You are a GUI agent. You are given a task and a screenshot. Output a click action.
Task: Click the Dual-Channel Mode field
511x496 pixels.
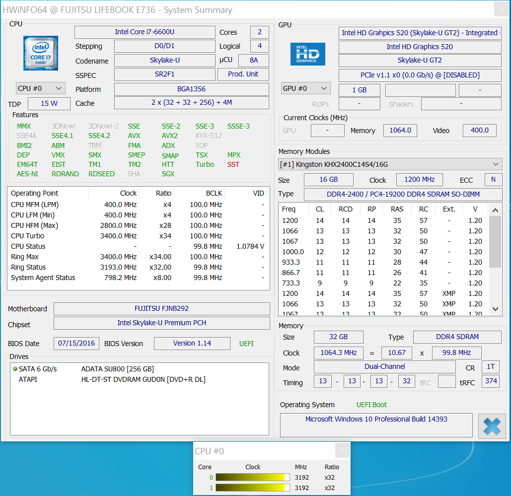[x=384, y=367]
